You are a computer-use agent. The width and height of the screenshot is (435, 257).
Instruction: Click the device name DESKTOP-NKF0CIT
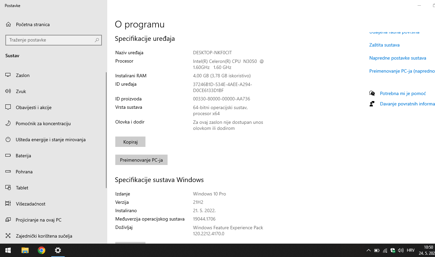(212, 53)
